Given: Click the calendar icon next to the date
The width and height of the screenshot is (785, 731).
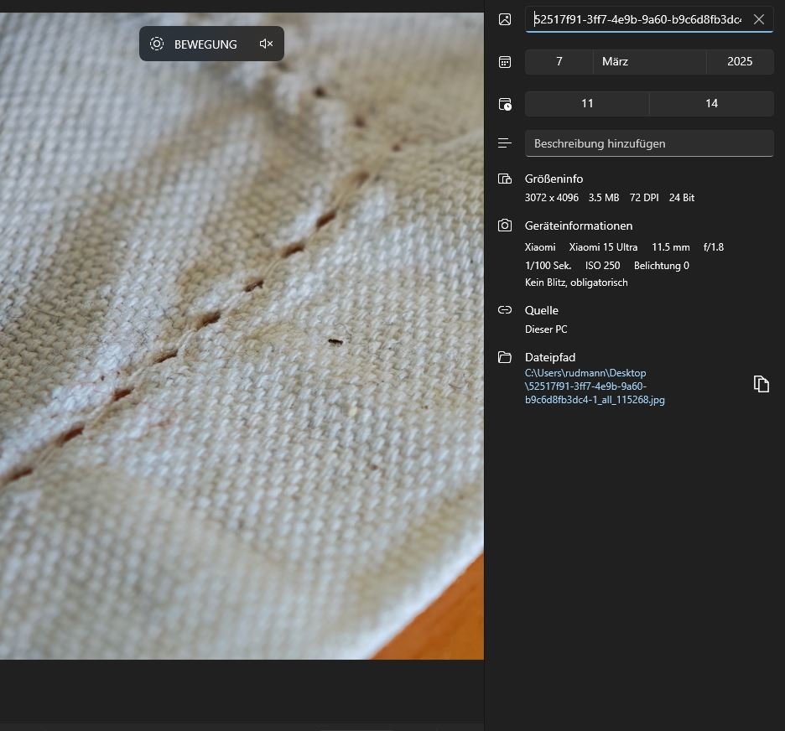Looking at the screenshot, I should 505,62.
